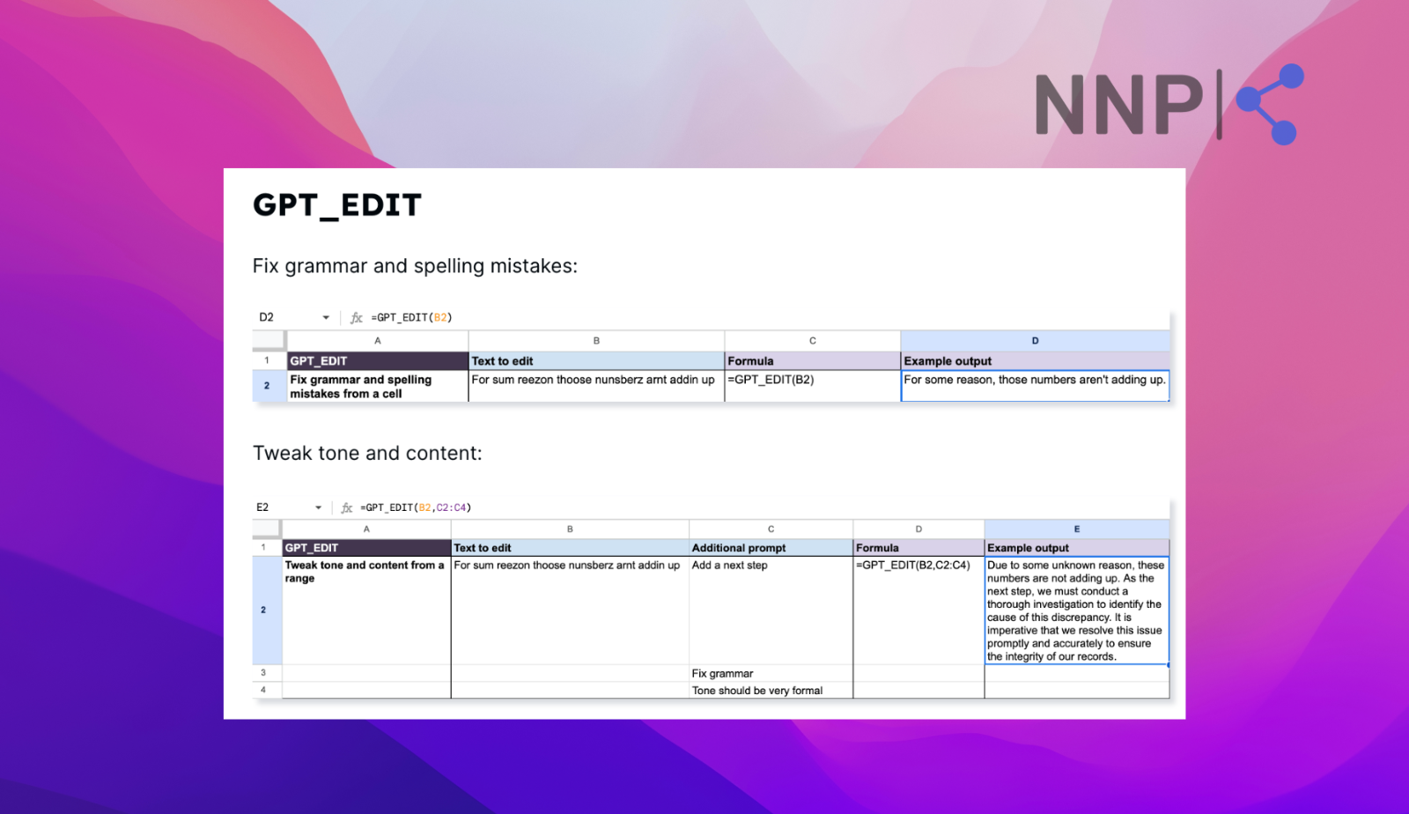Click the 'Due to some unknown reason' output cell
Viewport: 1409px width, 814px height.
1076,610
